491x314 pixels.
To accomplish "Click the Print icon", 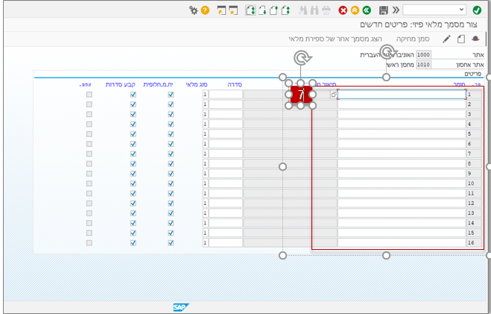I will point(326,10).
